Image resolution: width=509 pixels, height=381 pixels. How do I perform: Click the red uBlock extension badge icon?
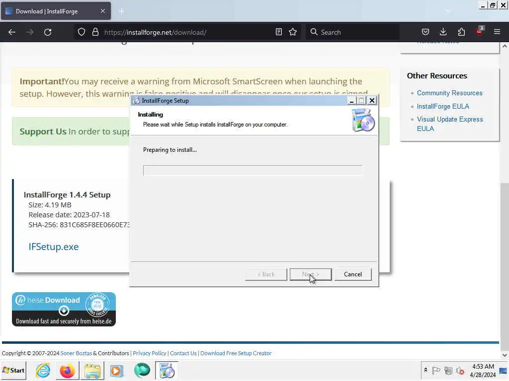tap(480, 31)
